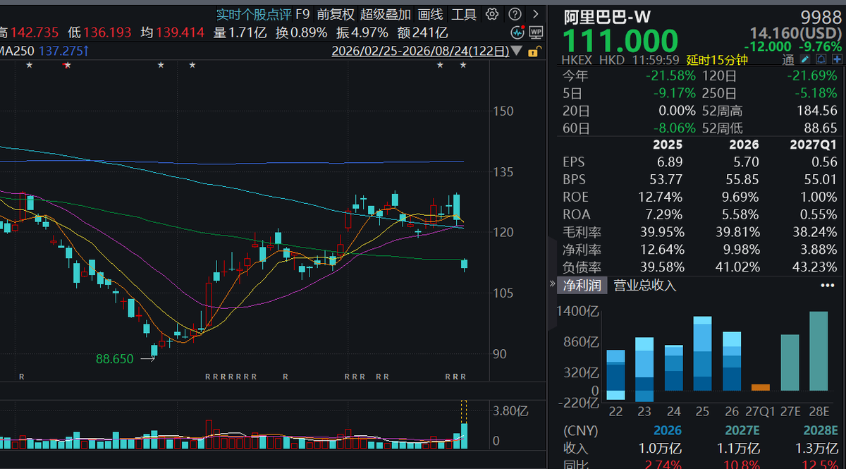Screen dimensions: 846x469
Task: Open the pulse monitor icon with red dot
Action: [x=518, y=32]
